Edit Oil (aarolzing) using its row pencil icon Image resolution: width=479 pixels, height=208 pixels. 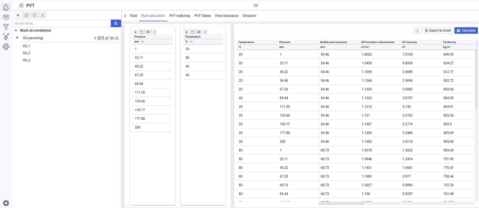pyautogui.click(x=107, y=38)
